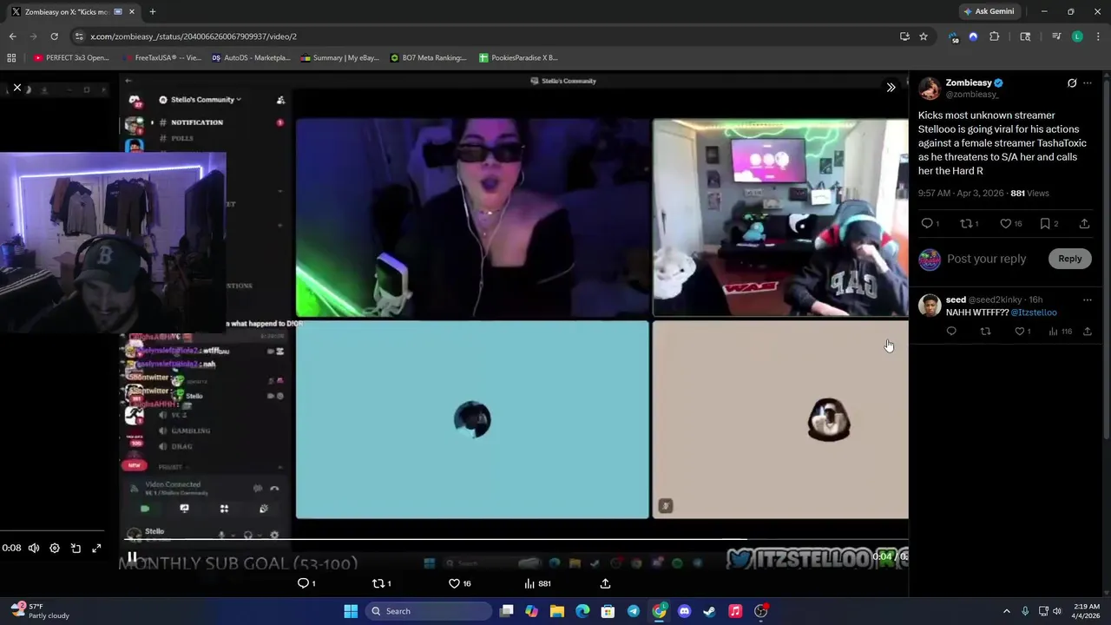Open the Zombieasy display name link
The height and width of the screenshot is (625, 1111).
[969, 82]
